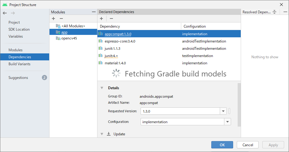Screen dimensions: 289x152
Task: Collapse the Update section triangle
Action: pyautogui.click(x=102, y=134)
